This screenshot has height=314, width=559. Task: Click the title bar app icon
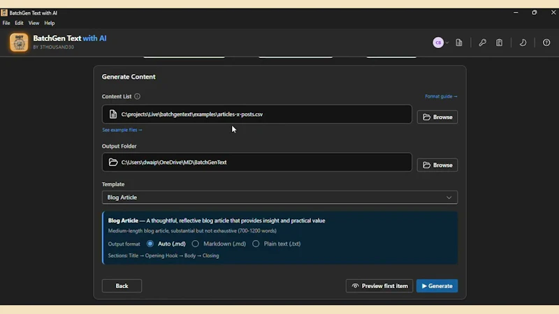click(x=4, y=13)
